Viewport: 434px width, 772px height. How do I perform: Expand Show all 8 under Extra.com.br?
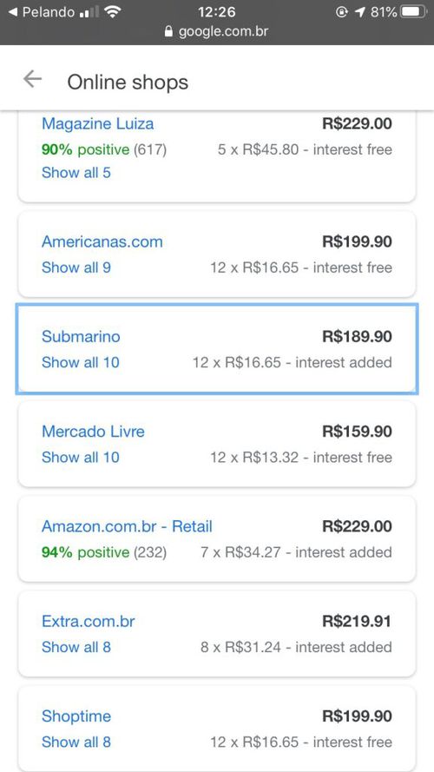[76, 647]
